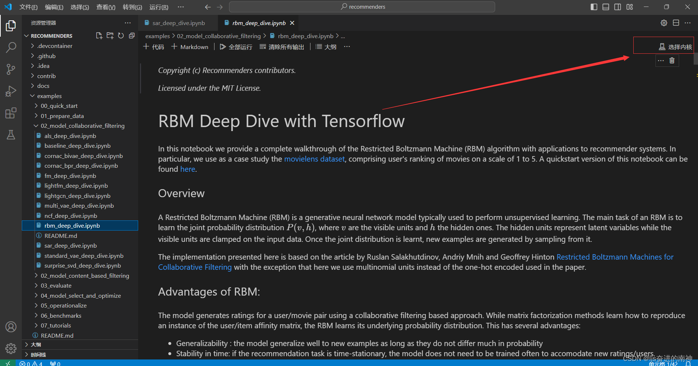Open cell more actions ellipsis

pyautogui.click(x=661, y=61)
